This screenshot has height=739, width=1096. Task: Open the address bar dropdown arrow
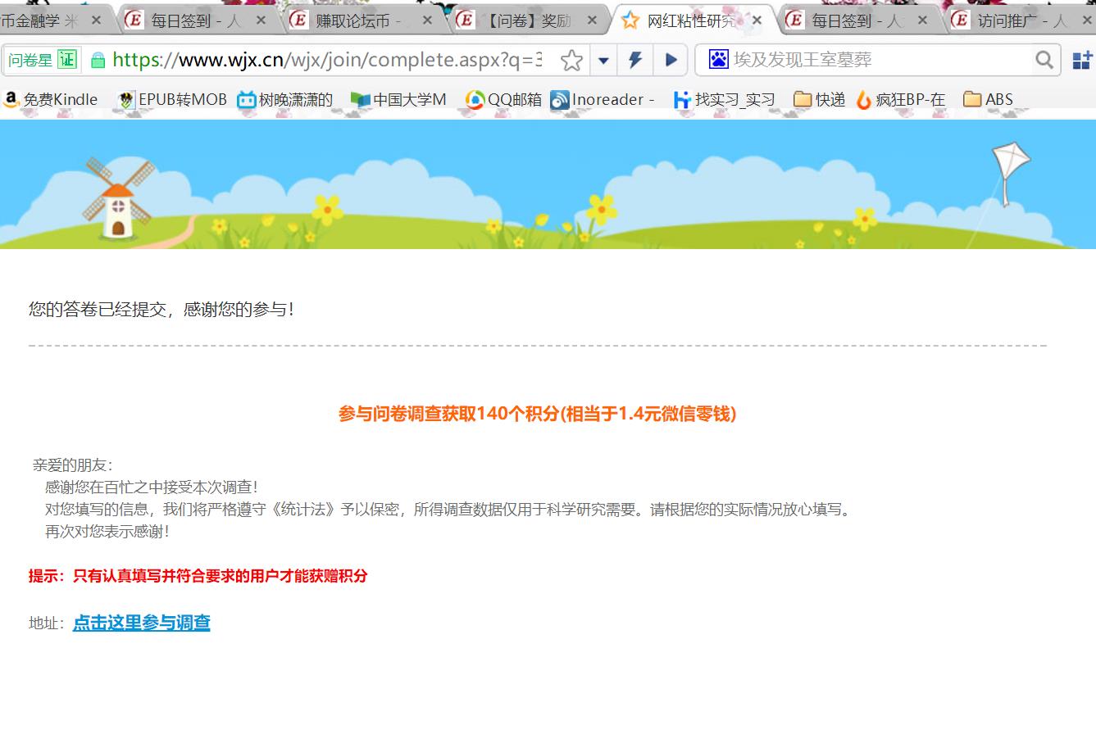click(x=603, y=60)
